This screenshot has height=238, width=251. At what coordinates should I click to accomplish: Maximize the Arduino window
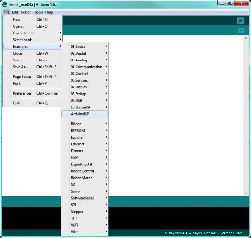tap(230, 3)
